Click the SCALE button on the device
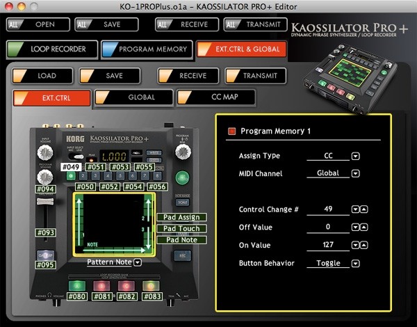The image size is (417, 327). click(x=182, y=202)
